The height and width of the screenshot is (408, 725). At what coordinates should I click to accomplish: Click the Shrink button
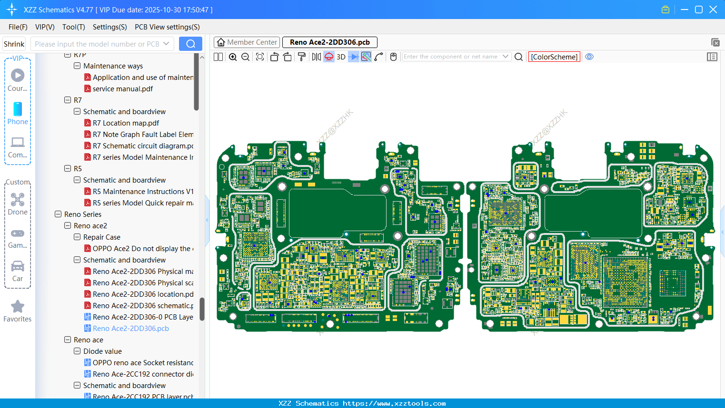pos(14,44)
